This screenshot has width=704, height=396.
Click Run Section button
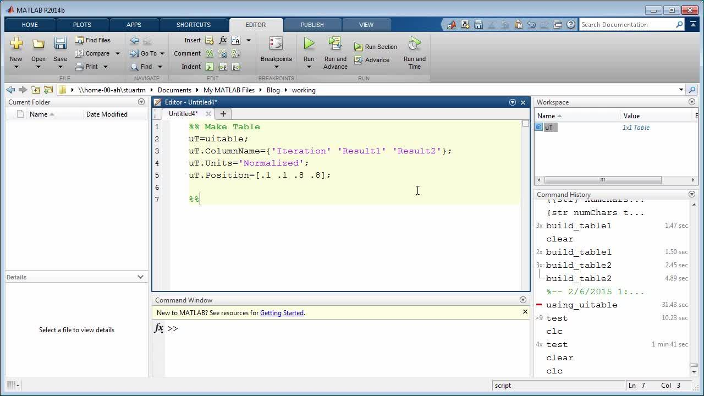[376, 47]
